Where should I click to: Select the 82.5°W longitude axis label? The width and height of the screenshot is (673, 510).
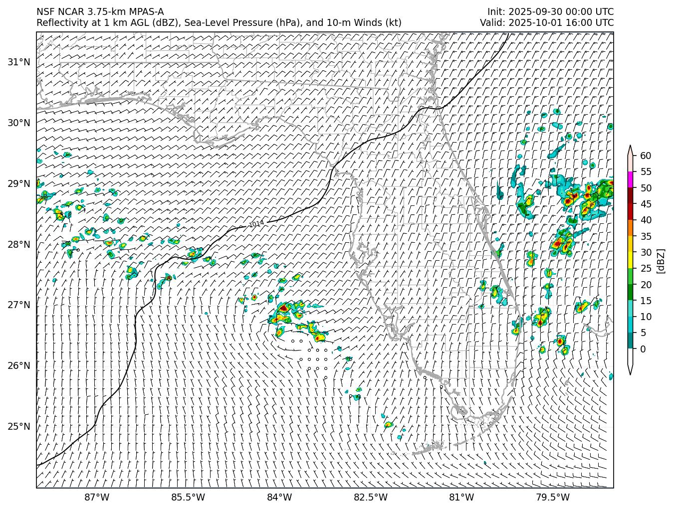pos(370,497)
